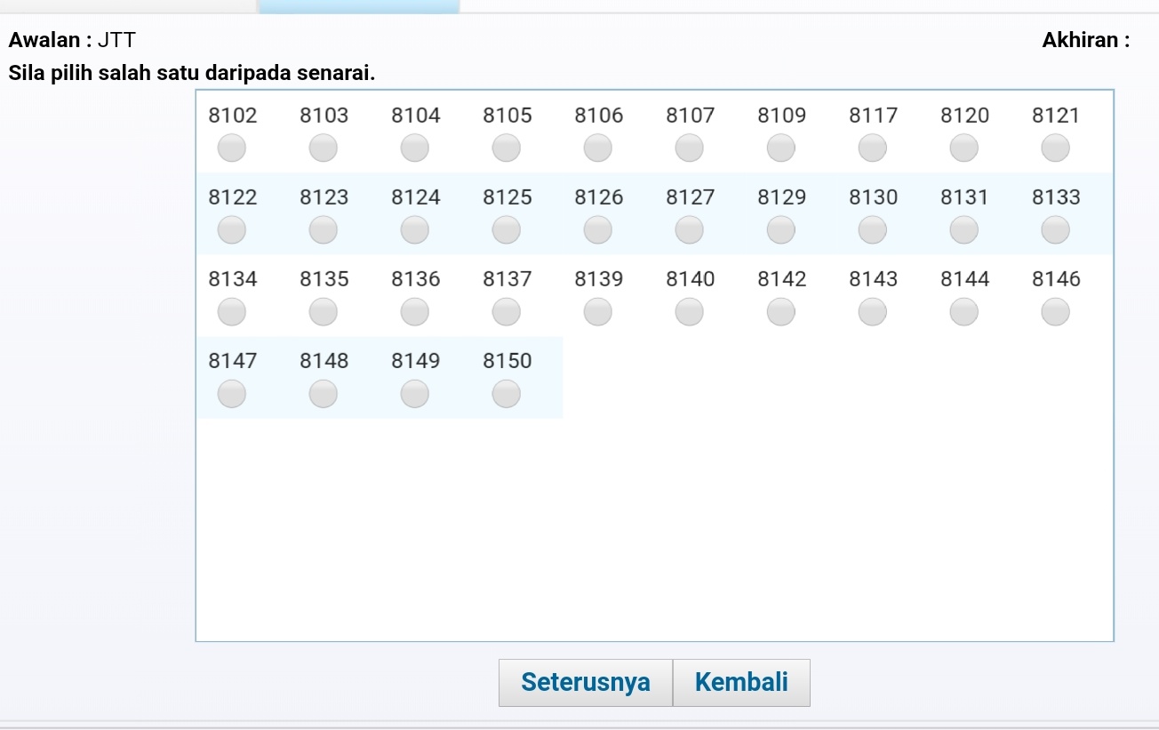Image resolution: width=1159 pixels, height=730 pixels.
Task: Select the 8149 radio button
Action: point(414,393)
